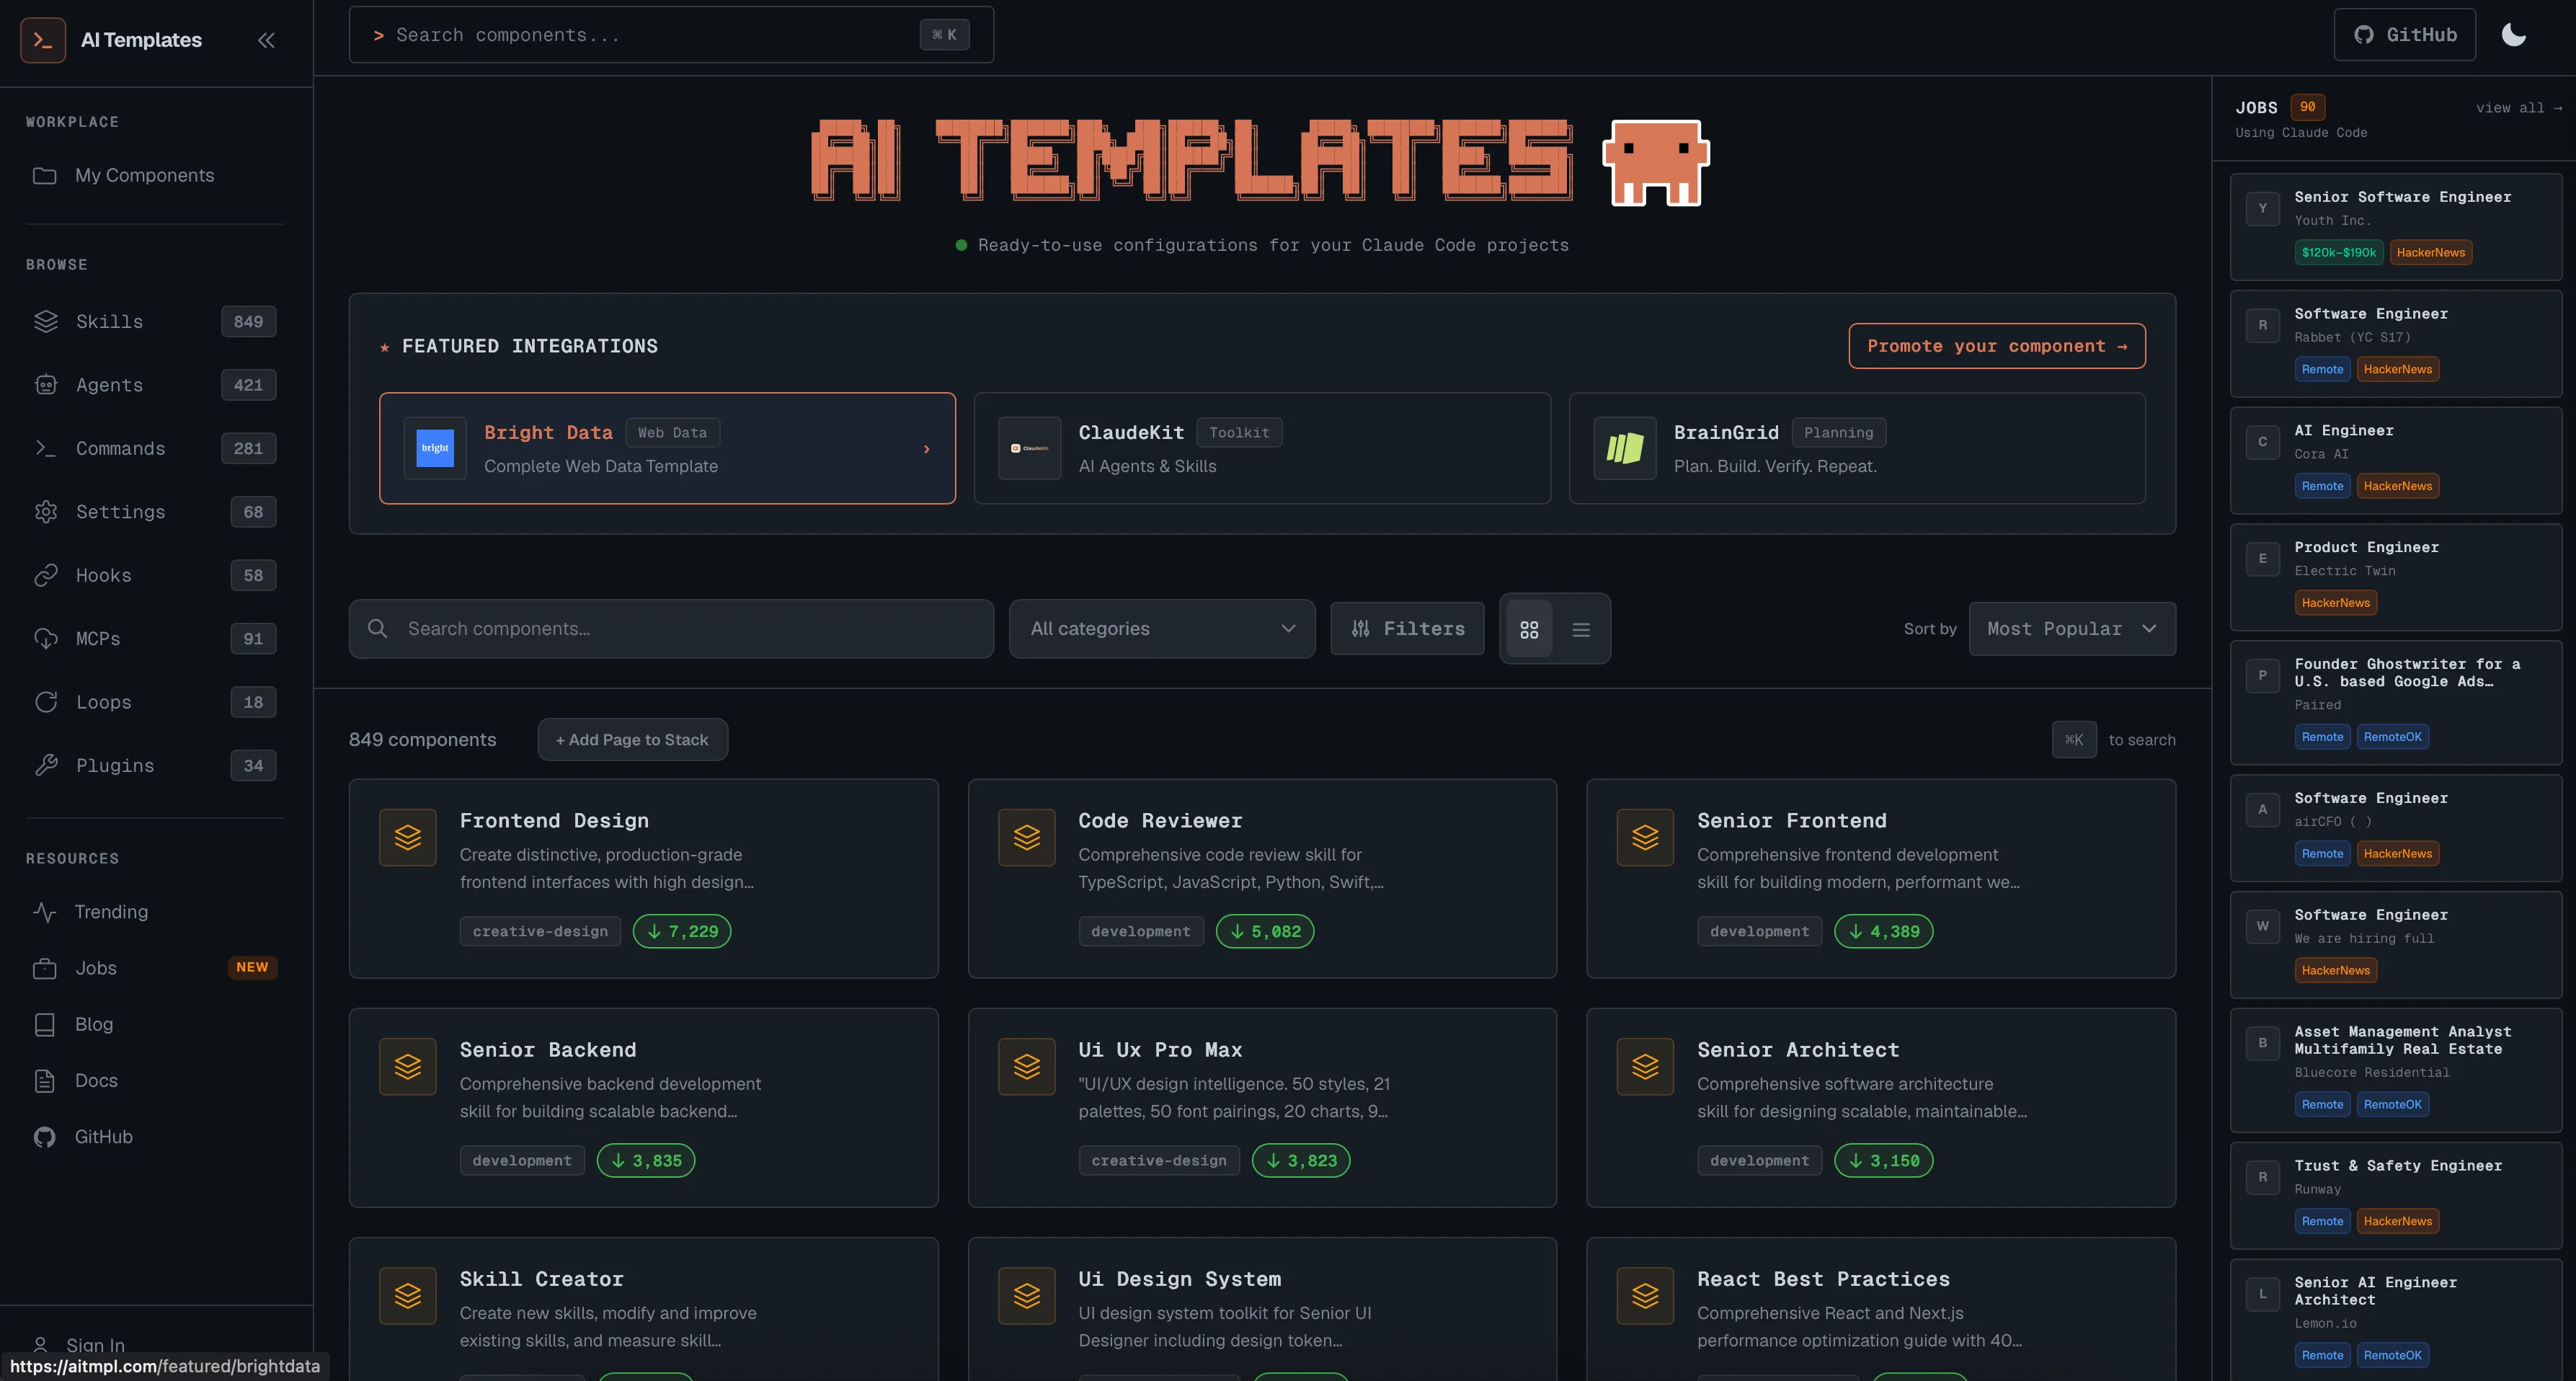Screen dimensions: 2576x1381
Task: Open the All categories dropdown
Action: tap(1162, 629)
